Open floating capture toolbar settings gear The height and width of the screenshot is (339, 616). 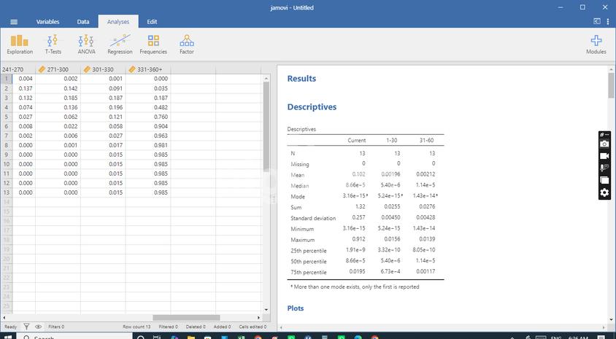click(604, 192)
